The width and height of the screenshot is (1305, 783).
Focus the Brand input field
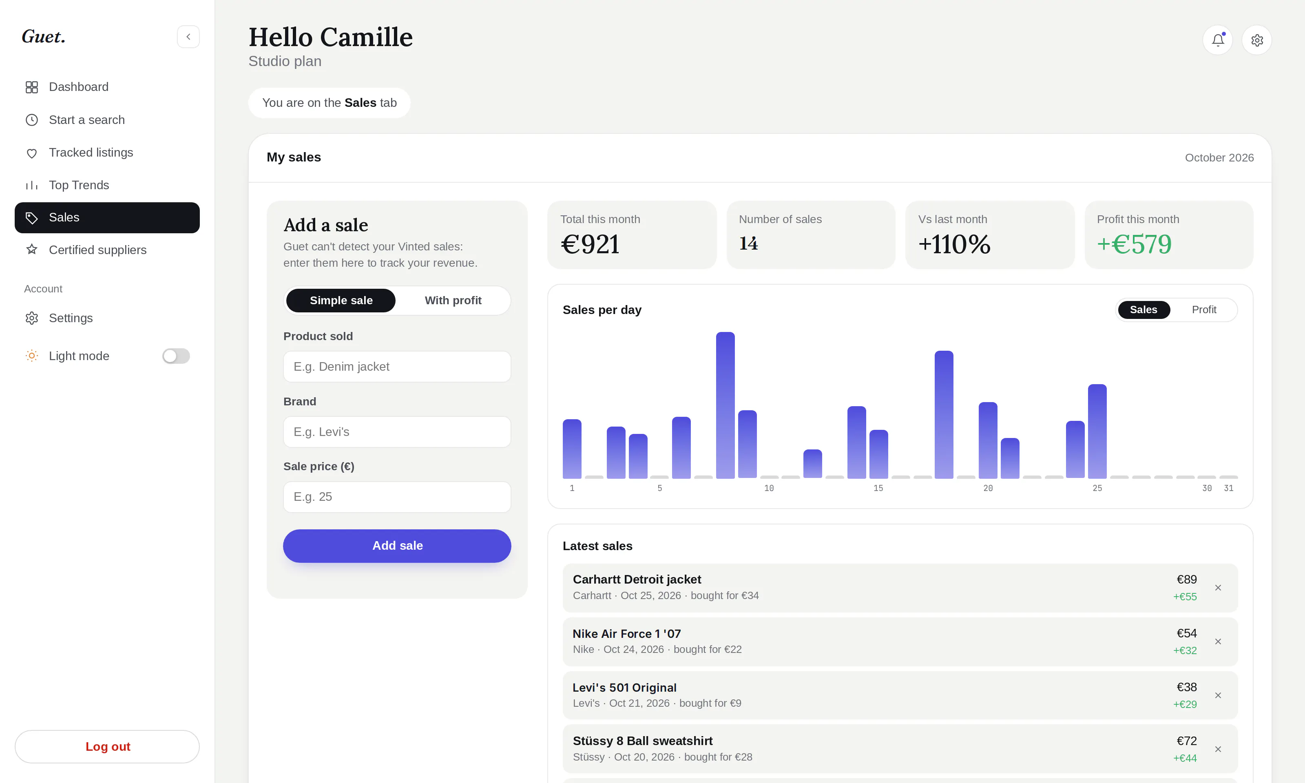pyautogui.click(x=397, y=432)
